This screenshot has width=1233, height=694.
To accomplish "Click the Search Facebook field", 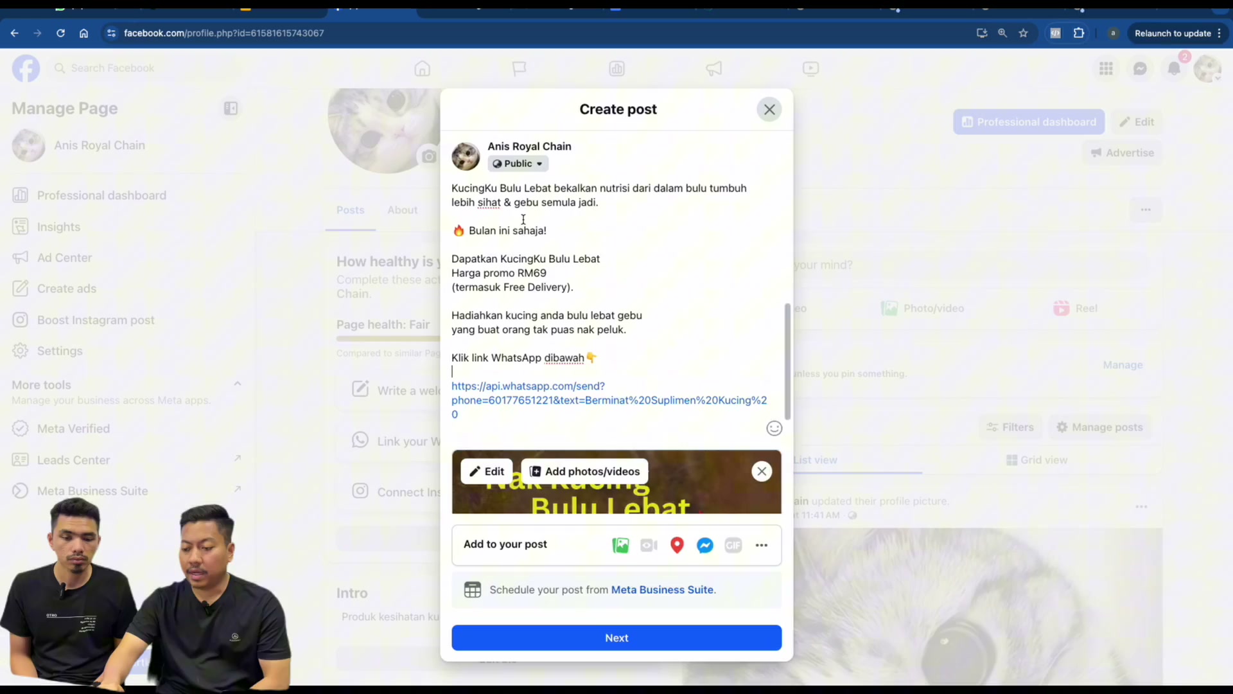I will point(145,68).
